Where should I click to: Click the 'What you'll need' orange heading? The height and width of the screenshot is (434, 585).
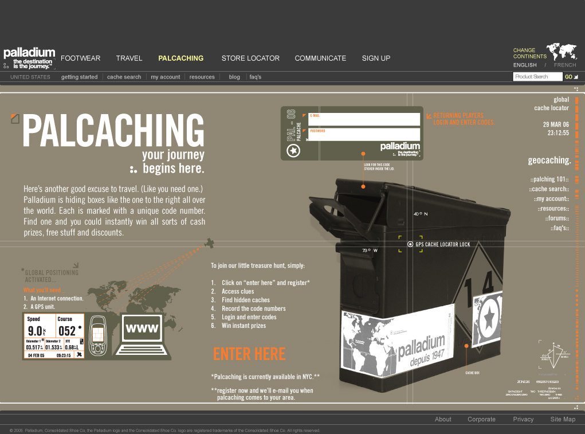[44, 290]
